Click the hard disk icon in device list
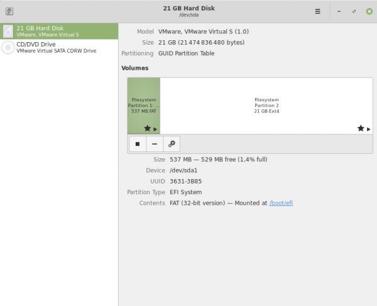Image resolution: width=377 pixels, height=306 pixels. click(x=8, y=31)
